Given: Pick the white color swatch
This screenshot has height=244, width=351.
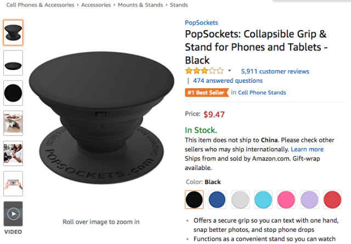Looking at the screenshot, I should coord(241,200).
